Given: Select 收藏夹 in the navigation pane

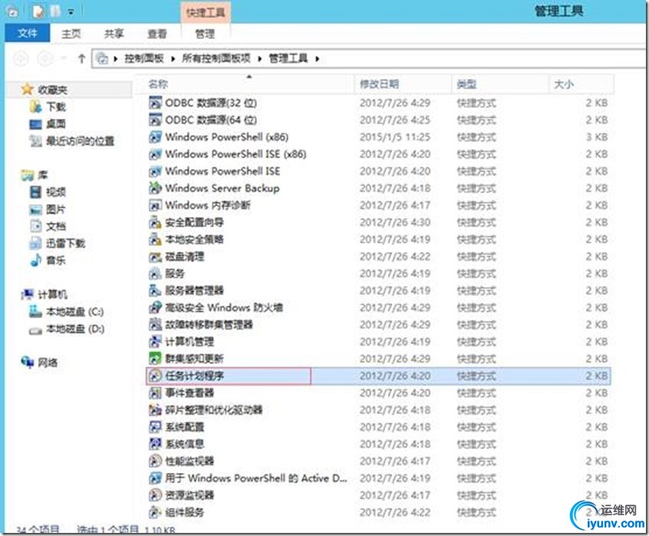Looking at the screenshot, I should pos(53,90).
